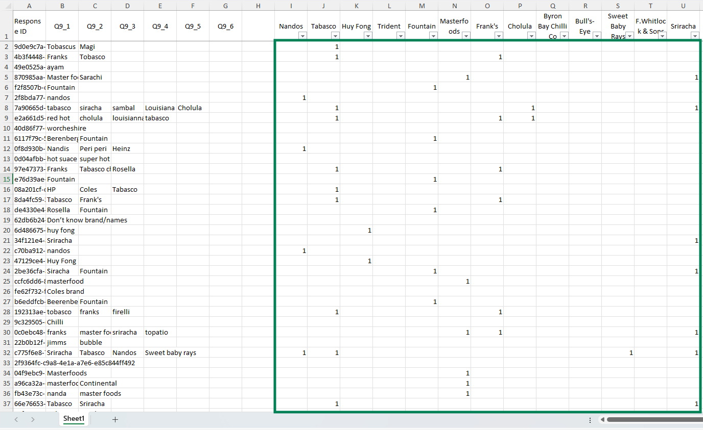The width and height of the screenshot is (703, 430).
Task: Open the Trident column filter arrow
Action: click(x=401, y=36)
